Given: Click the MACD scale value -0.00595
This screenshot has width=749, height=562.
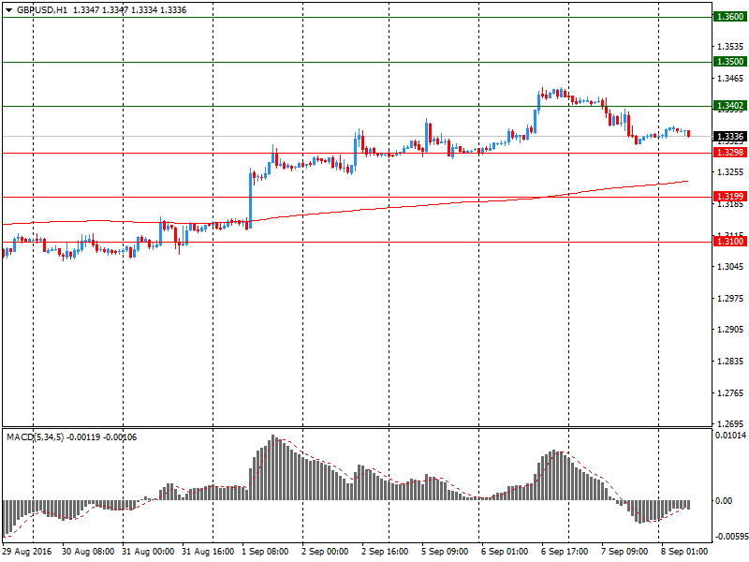Looking at the screenshot, I should pyautogui.click(x=730, y=537).
